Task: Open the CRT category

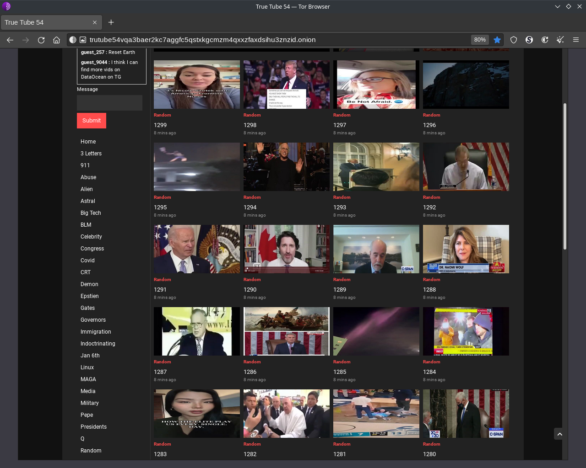Action: [86, 272]
